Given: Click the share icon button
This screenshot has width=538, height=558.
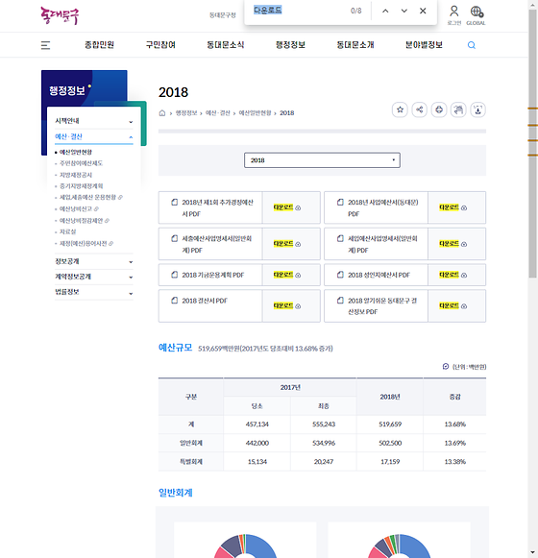Looking at the screenshot, I should click(420, 109).
